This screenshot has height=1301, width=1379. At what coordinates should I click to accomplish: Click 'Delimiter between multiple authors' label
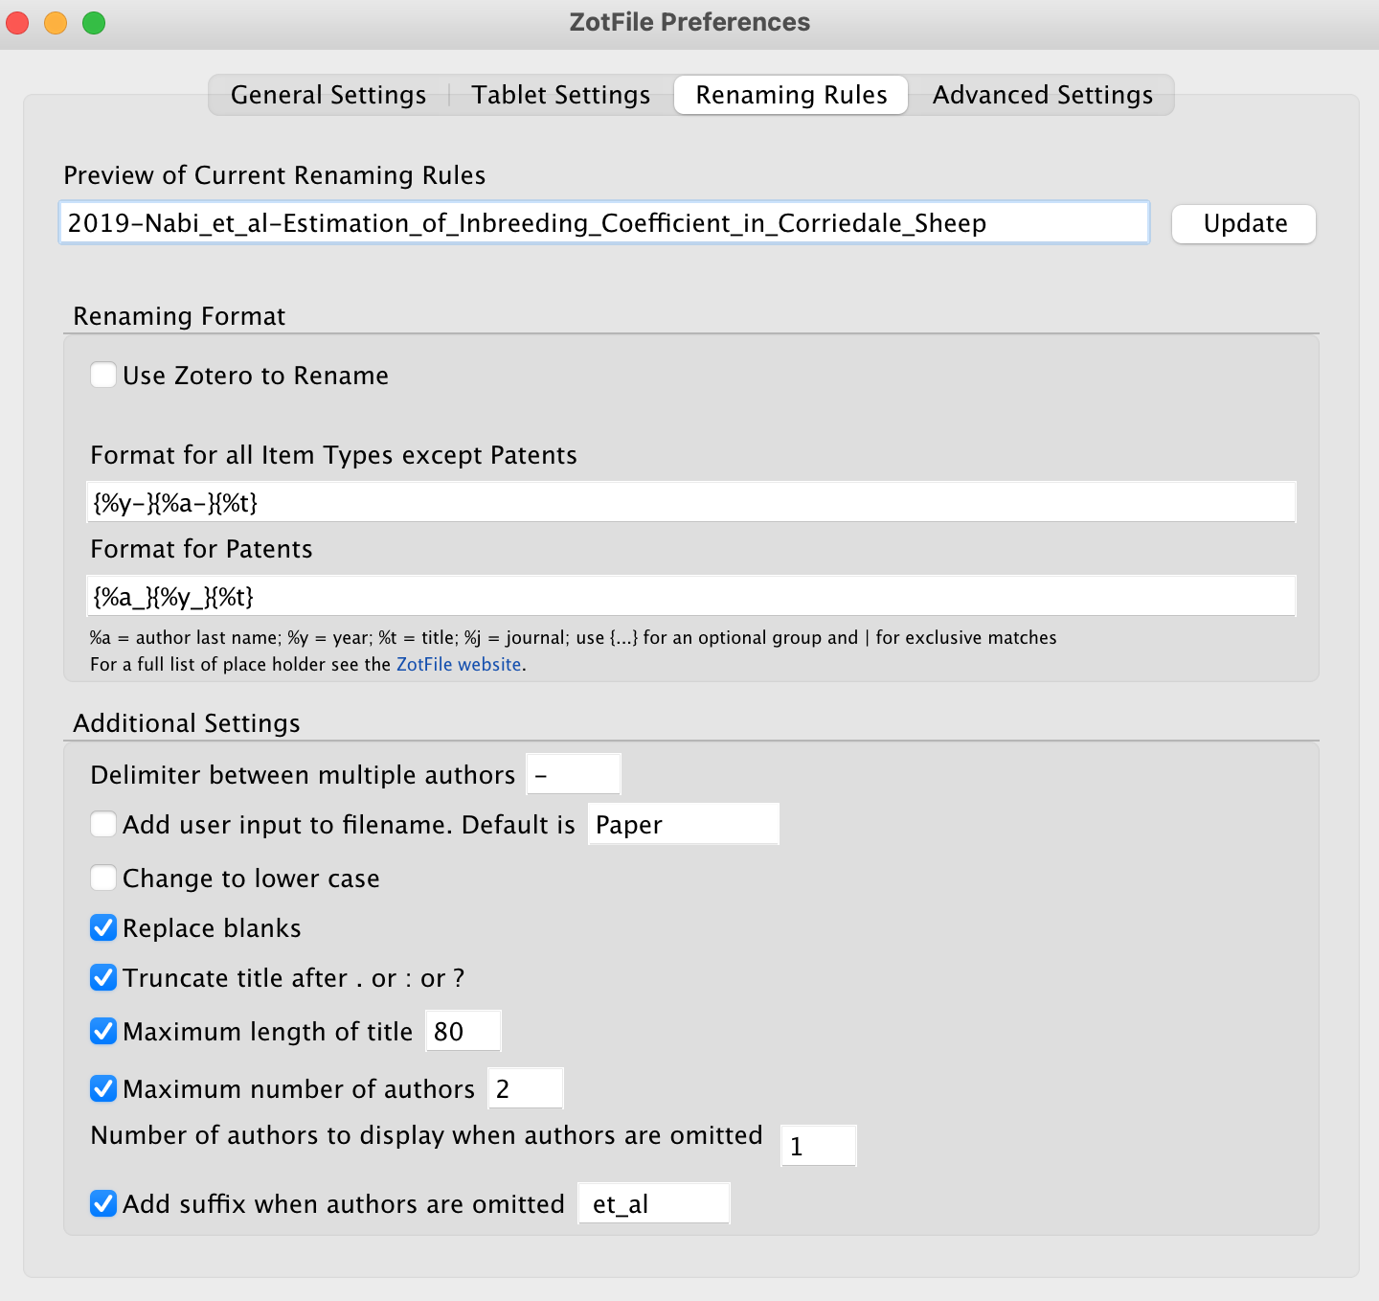pyautogui.click(x=303, y=774)
